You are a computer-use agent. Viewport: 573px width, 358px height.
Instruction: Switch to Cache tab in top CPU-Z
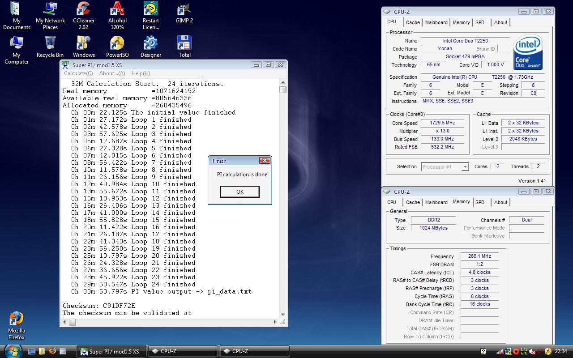(x=413, y=22)
